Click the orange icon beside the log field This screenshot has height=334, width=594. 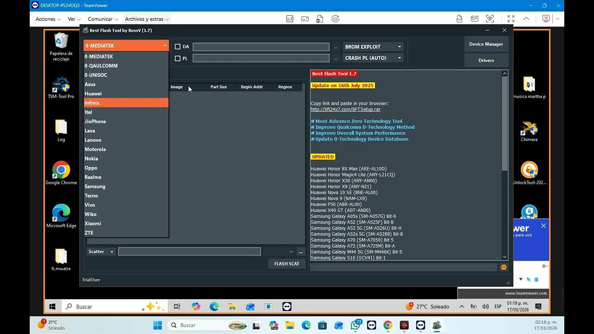coord(504,267)
